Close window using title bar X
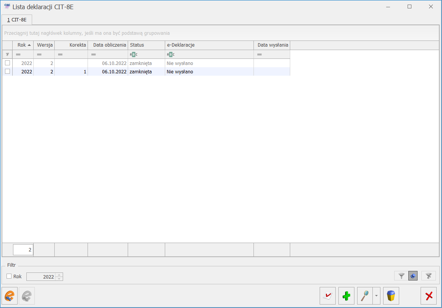Image resolution: width=442 pixels, height=308 pixels. [431, 6]
